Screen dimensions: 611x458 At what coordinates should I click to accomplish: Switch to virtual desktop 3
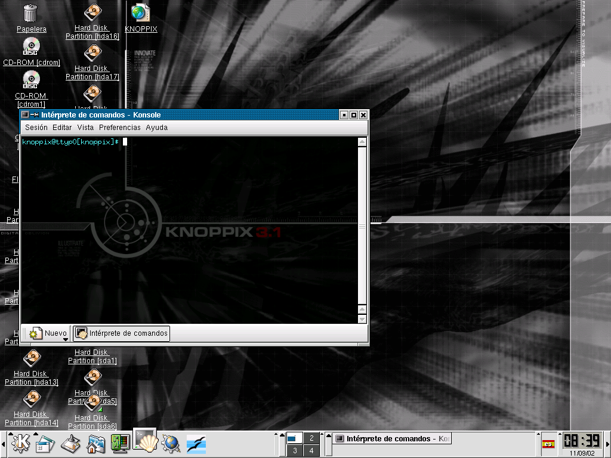coord(295,451)
